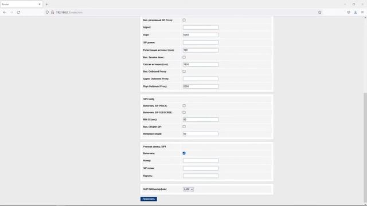Click the Outbound Proxy address field
Screen dimensions: 367x206
(201, 79)
